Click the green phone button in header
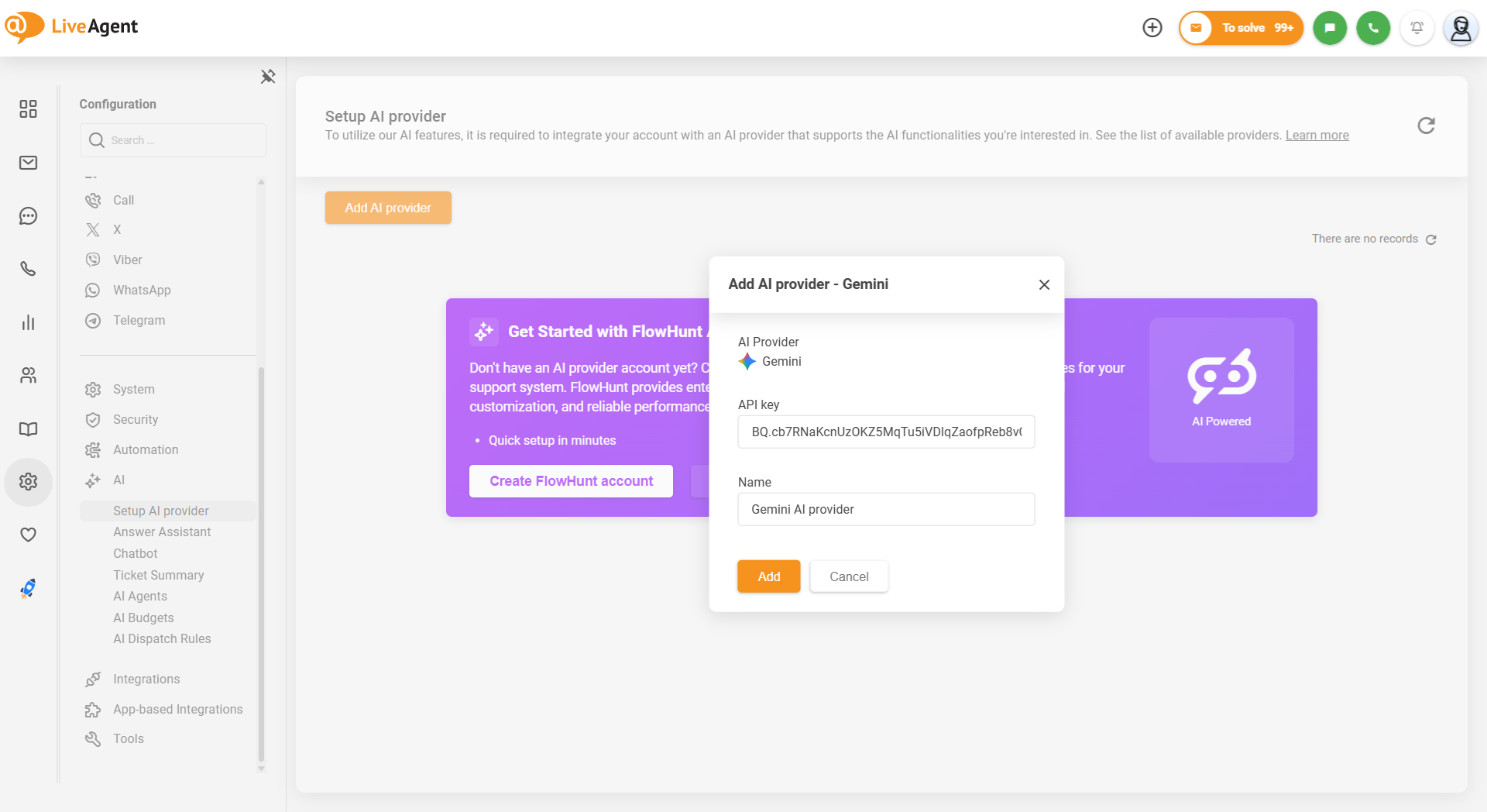The width and height of the screenshot is (1487, 812). (x=1373, y=28)
